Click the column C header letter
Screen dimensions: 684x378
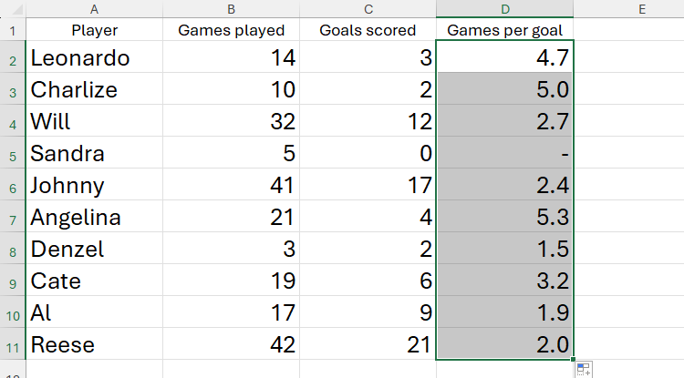tap(368, 9)
